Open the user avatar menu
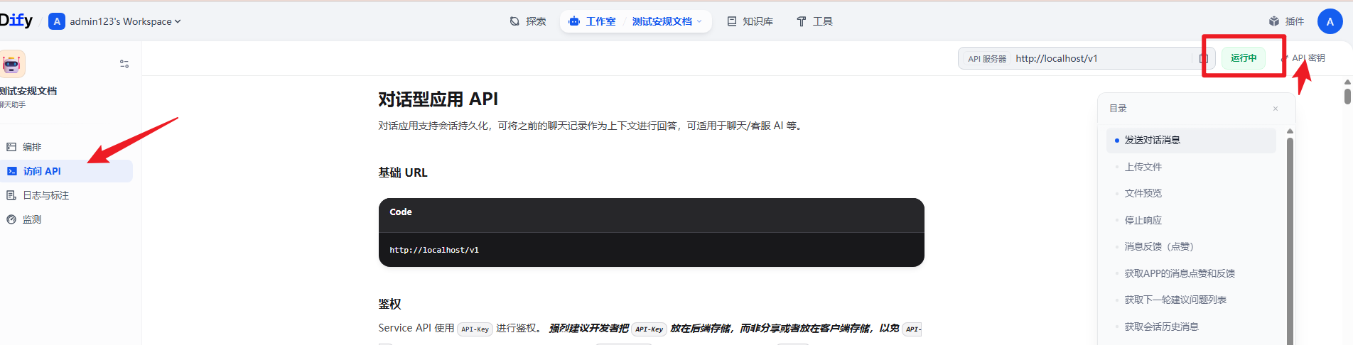 pos(1330,21)
